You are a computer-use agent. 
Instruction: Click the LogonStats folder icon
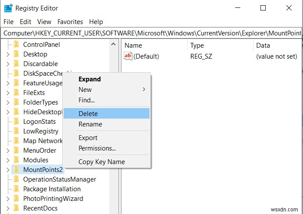pyautogui.click(x=17, y=122)
